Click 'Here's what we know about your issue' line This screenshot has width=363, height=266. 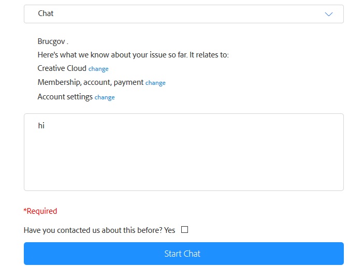[133, 55]
